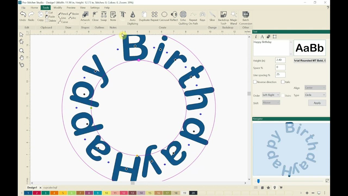Open the shopping cart icon below Navigator
The height and width of the screenshot is (196, 348).
click(x=281, y=188)
